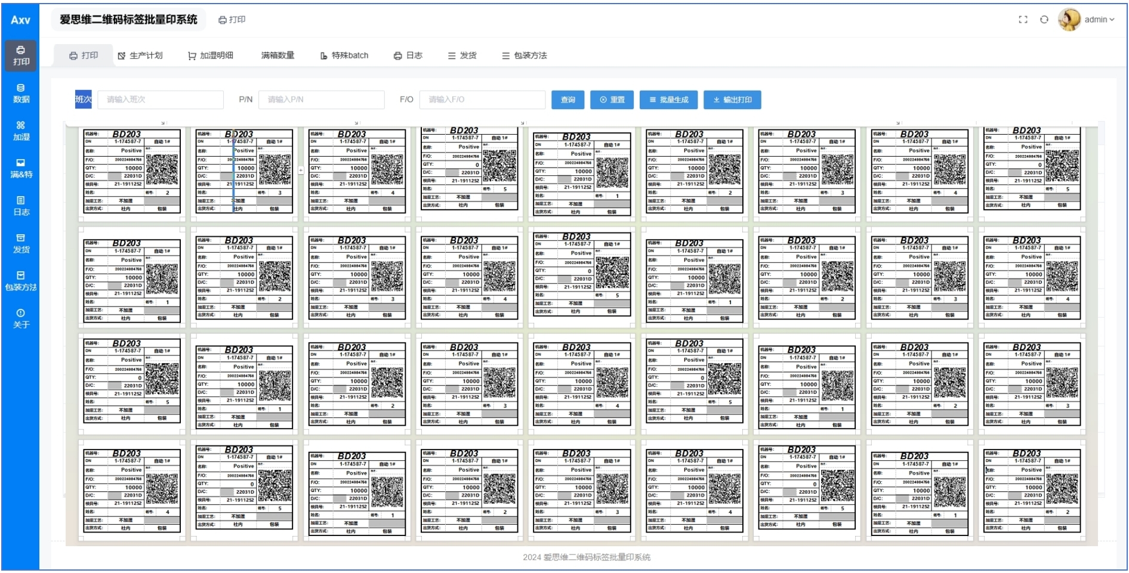This screenshot has width=1129, height=573.
Task: Open the 关于 about page in sidebar
Action: click(21, 318)
